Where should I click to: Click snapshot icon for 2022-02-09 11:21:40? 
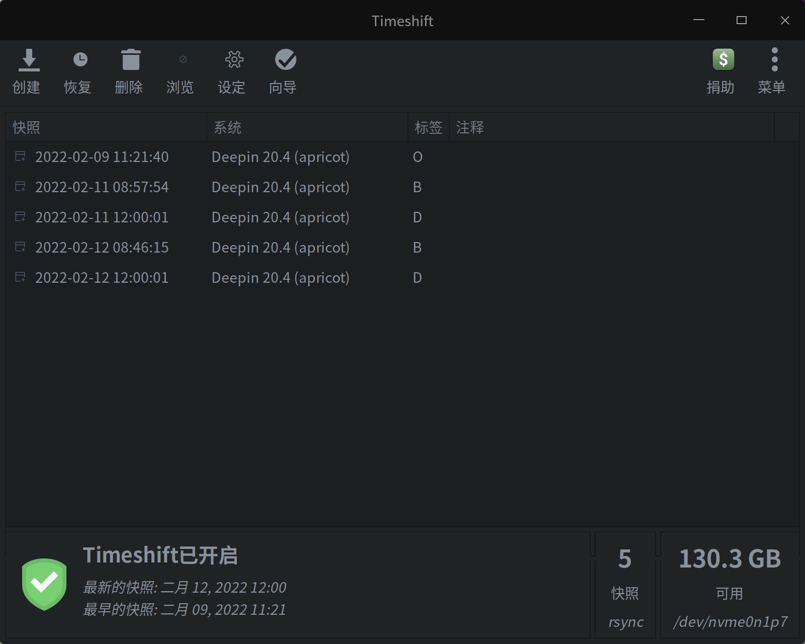click(x=20, y=156)
